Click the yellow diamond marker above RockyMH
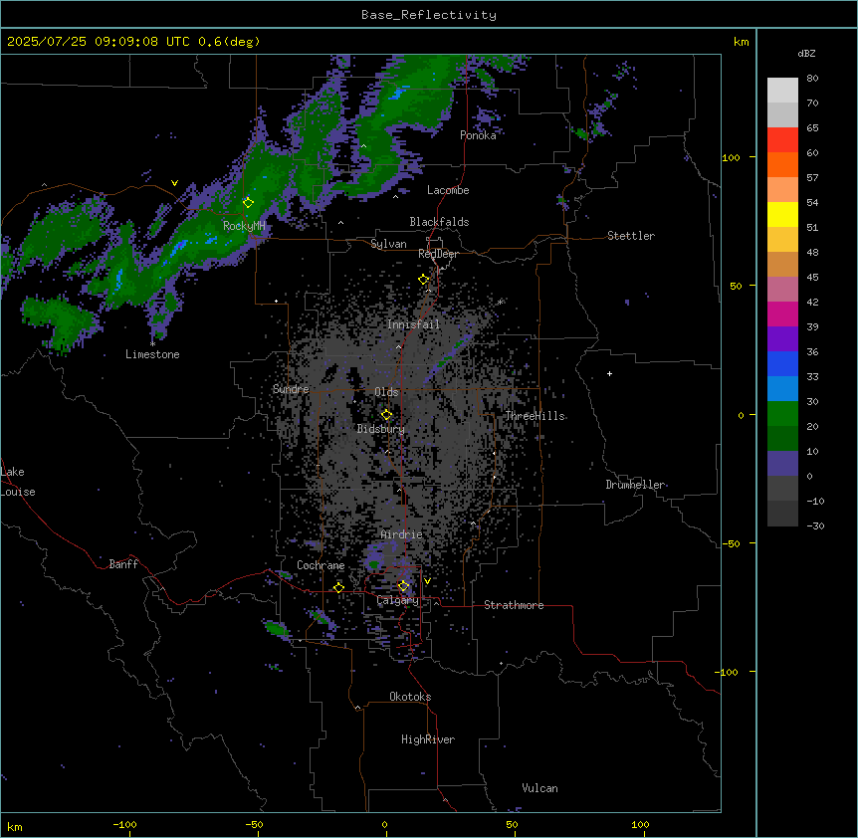The width and height of the screenshot is (858, 838). click(x=248, y=202)
